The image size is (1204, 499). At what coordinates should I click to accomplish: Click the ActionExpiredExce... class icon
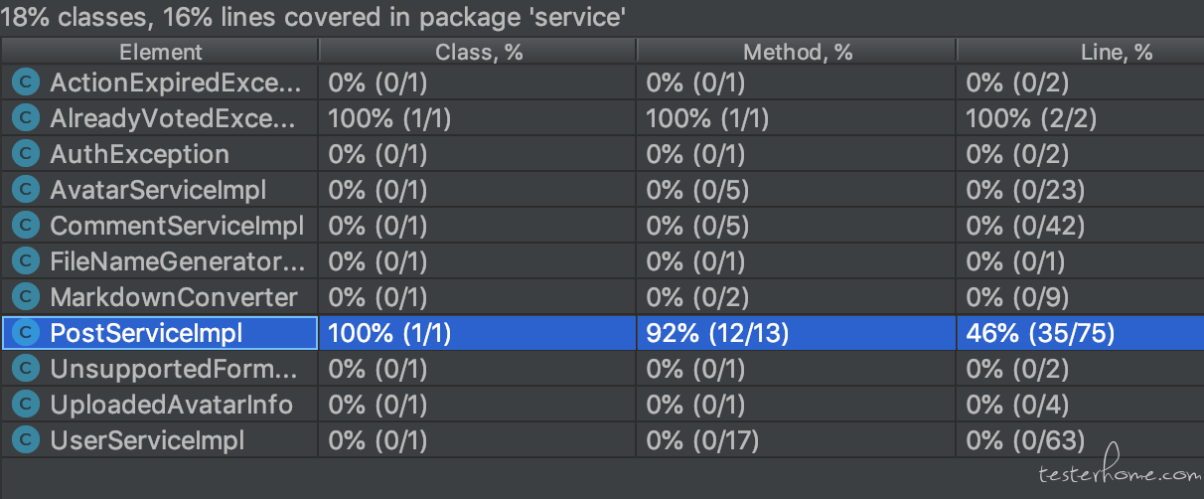26,83
